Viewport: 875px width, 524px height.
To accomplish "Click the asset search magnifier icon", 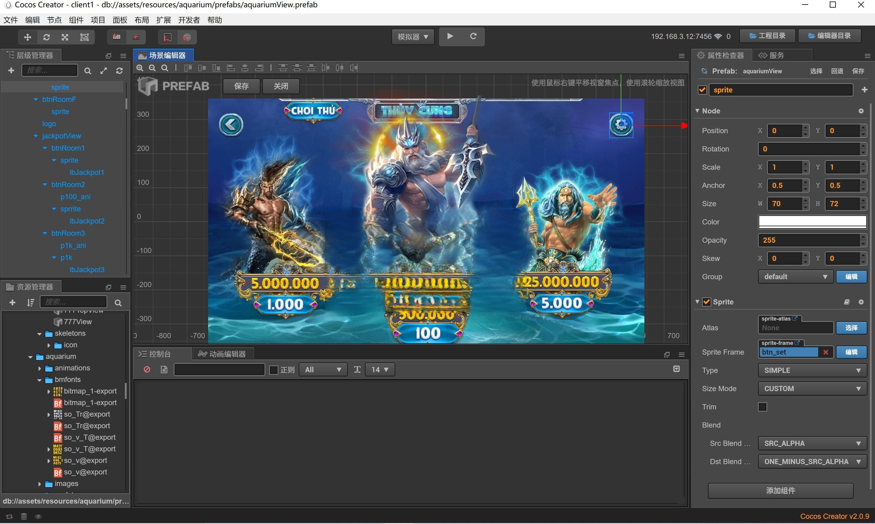I will [x=118, y=303].
